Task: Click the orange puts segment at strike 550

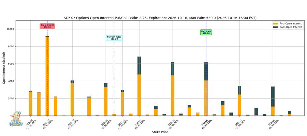Action: point(273,111)
